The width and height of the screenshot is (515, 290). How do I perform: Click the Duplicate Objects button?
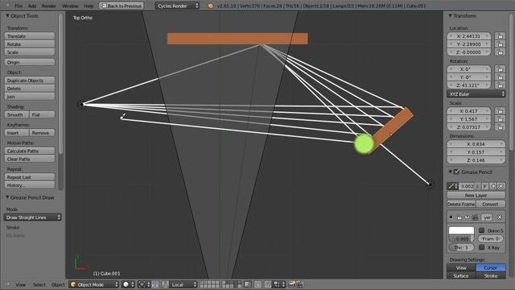click(30, 81)
